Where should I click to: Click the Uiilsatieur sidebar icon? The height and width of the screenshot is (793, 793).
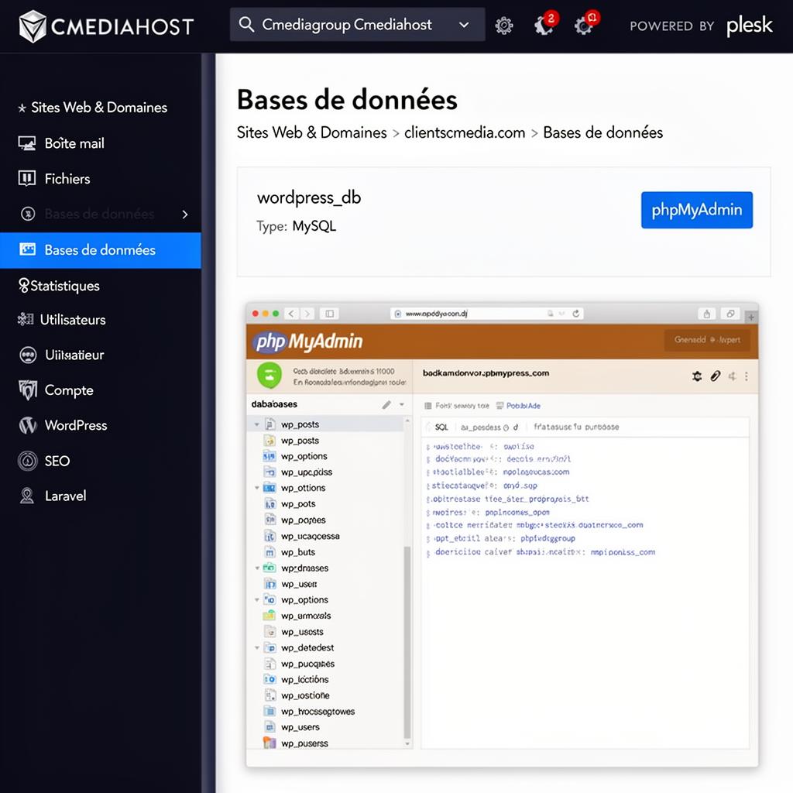pyautogui.click(x=28, y=355)
